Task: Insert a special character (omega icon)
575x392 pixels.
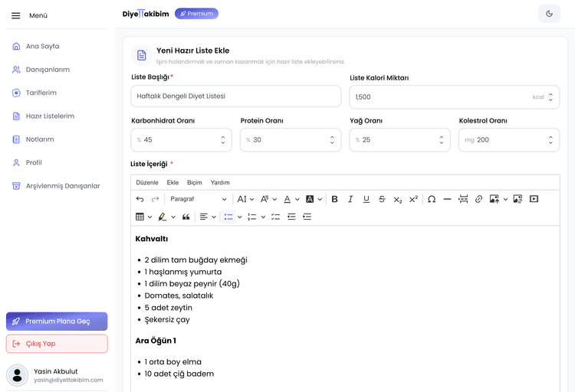Action: coord(432,199)
